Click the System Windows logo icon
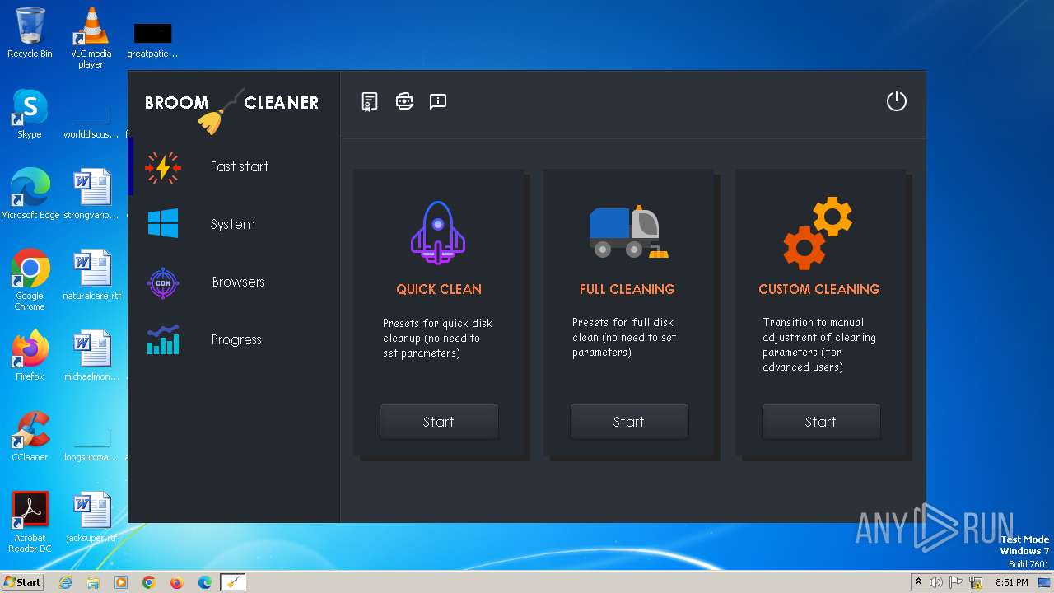 (x=163, y=223)
